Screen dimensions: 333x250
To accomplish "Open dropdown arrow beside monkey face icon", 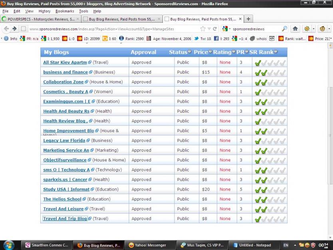I will point(329,29).
